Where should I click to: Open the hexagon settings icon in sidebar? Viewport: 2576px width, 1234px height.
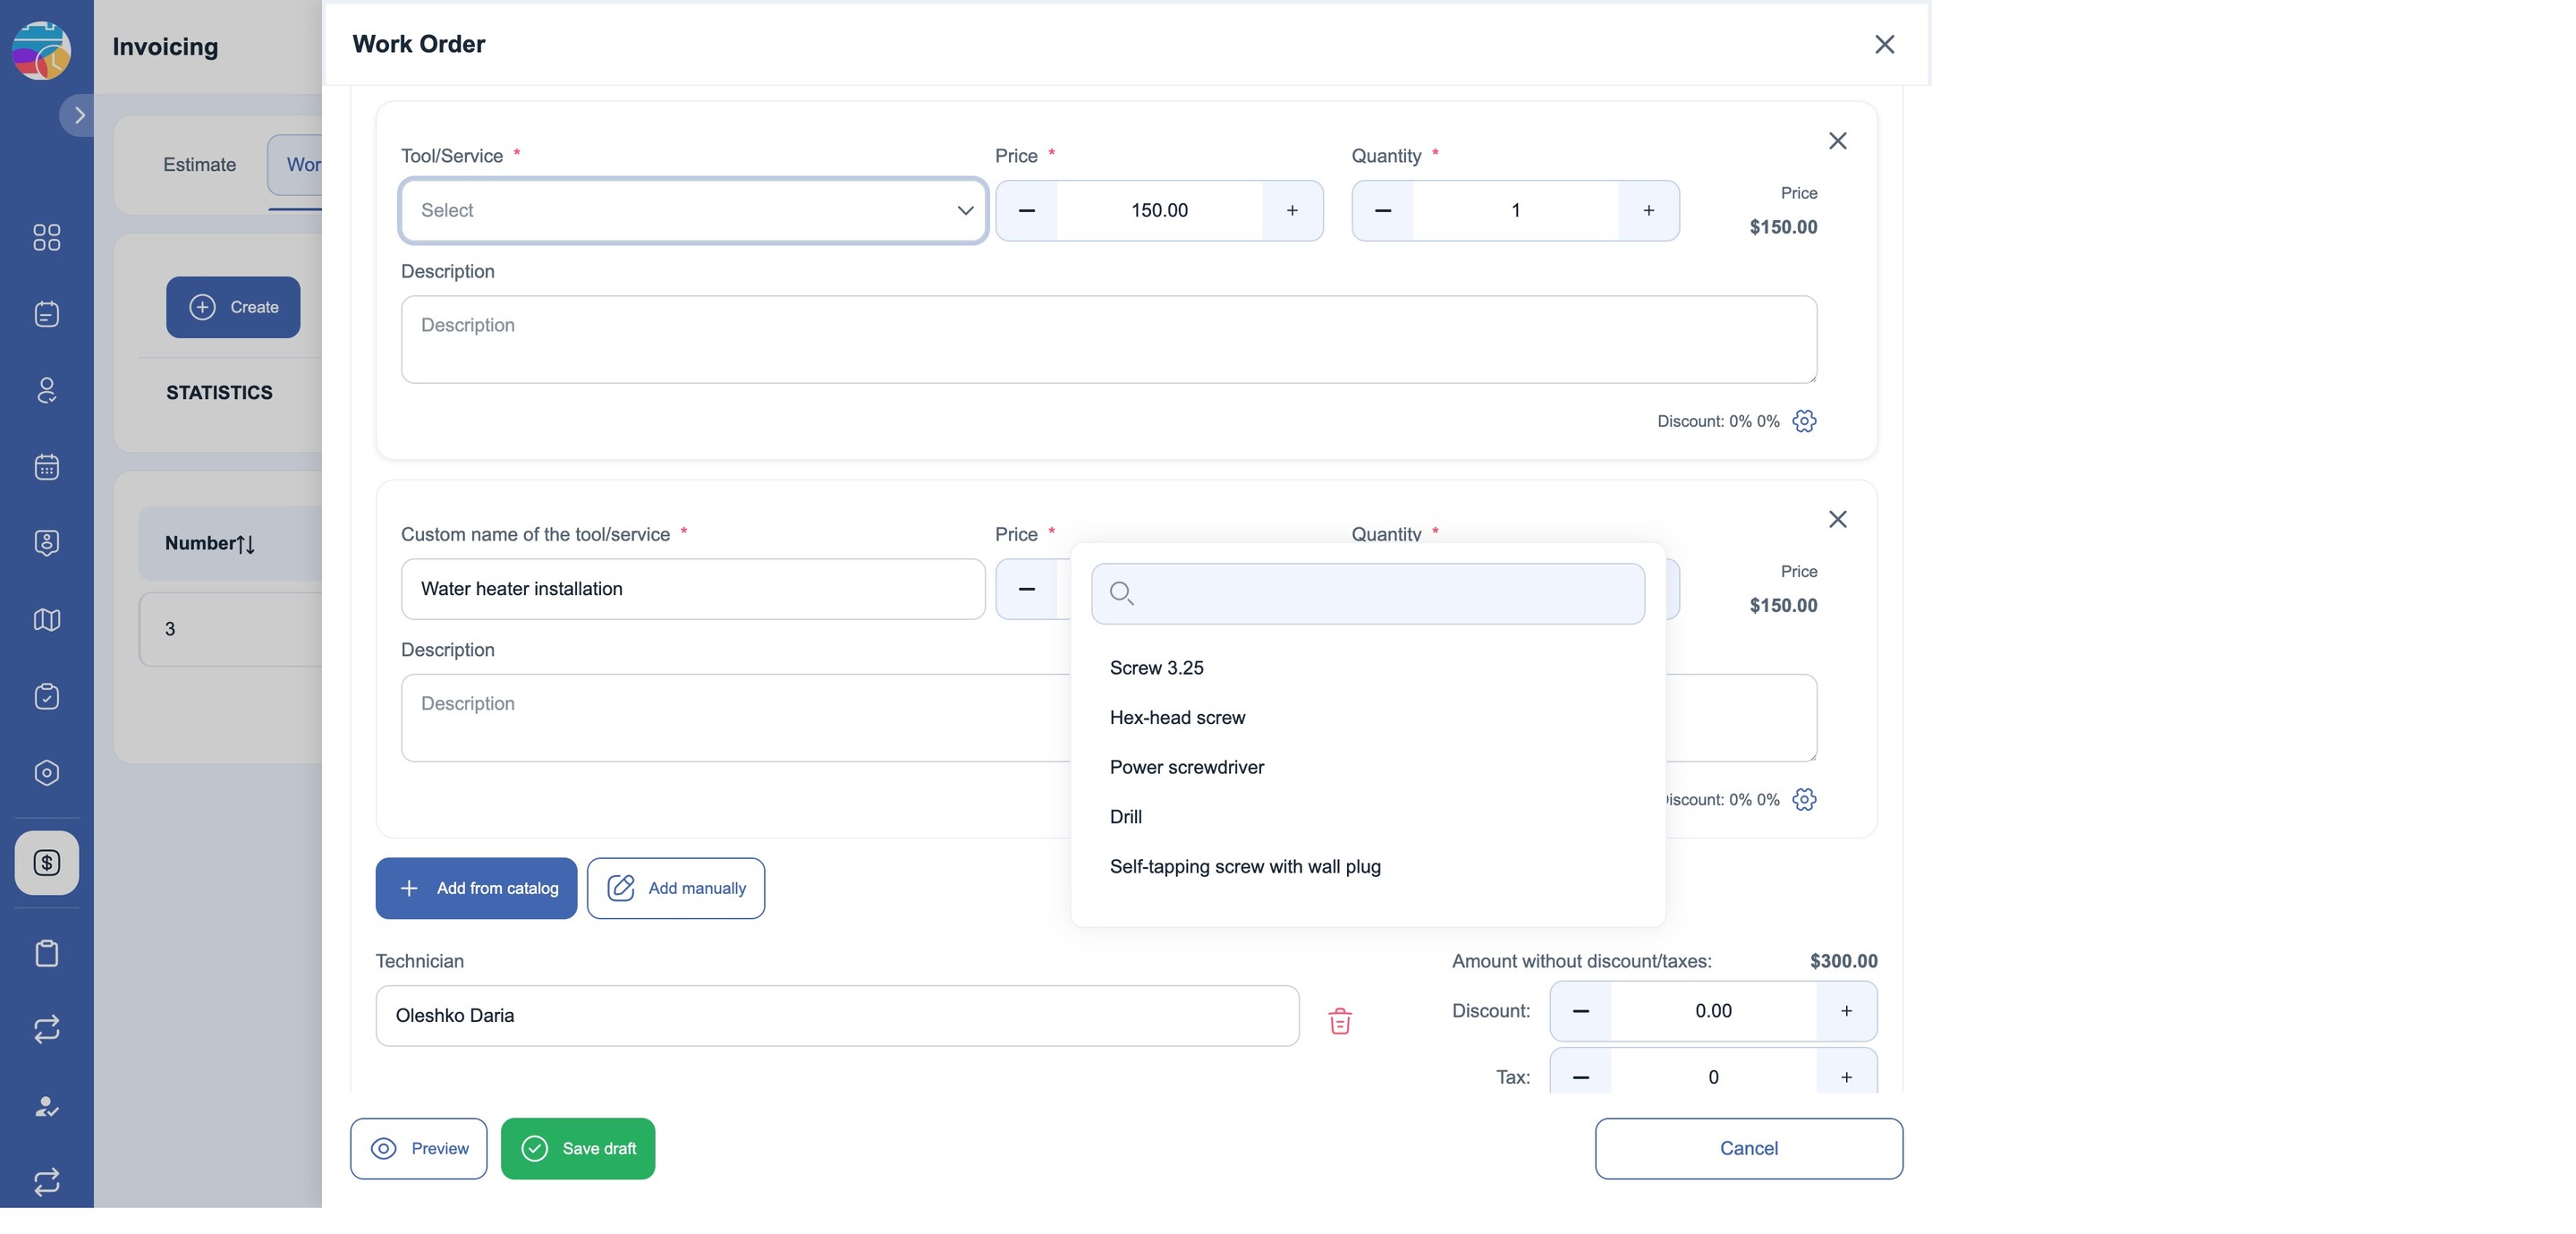pos(47,772)
